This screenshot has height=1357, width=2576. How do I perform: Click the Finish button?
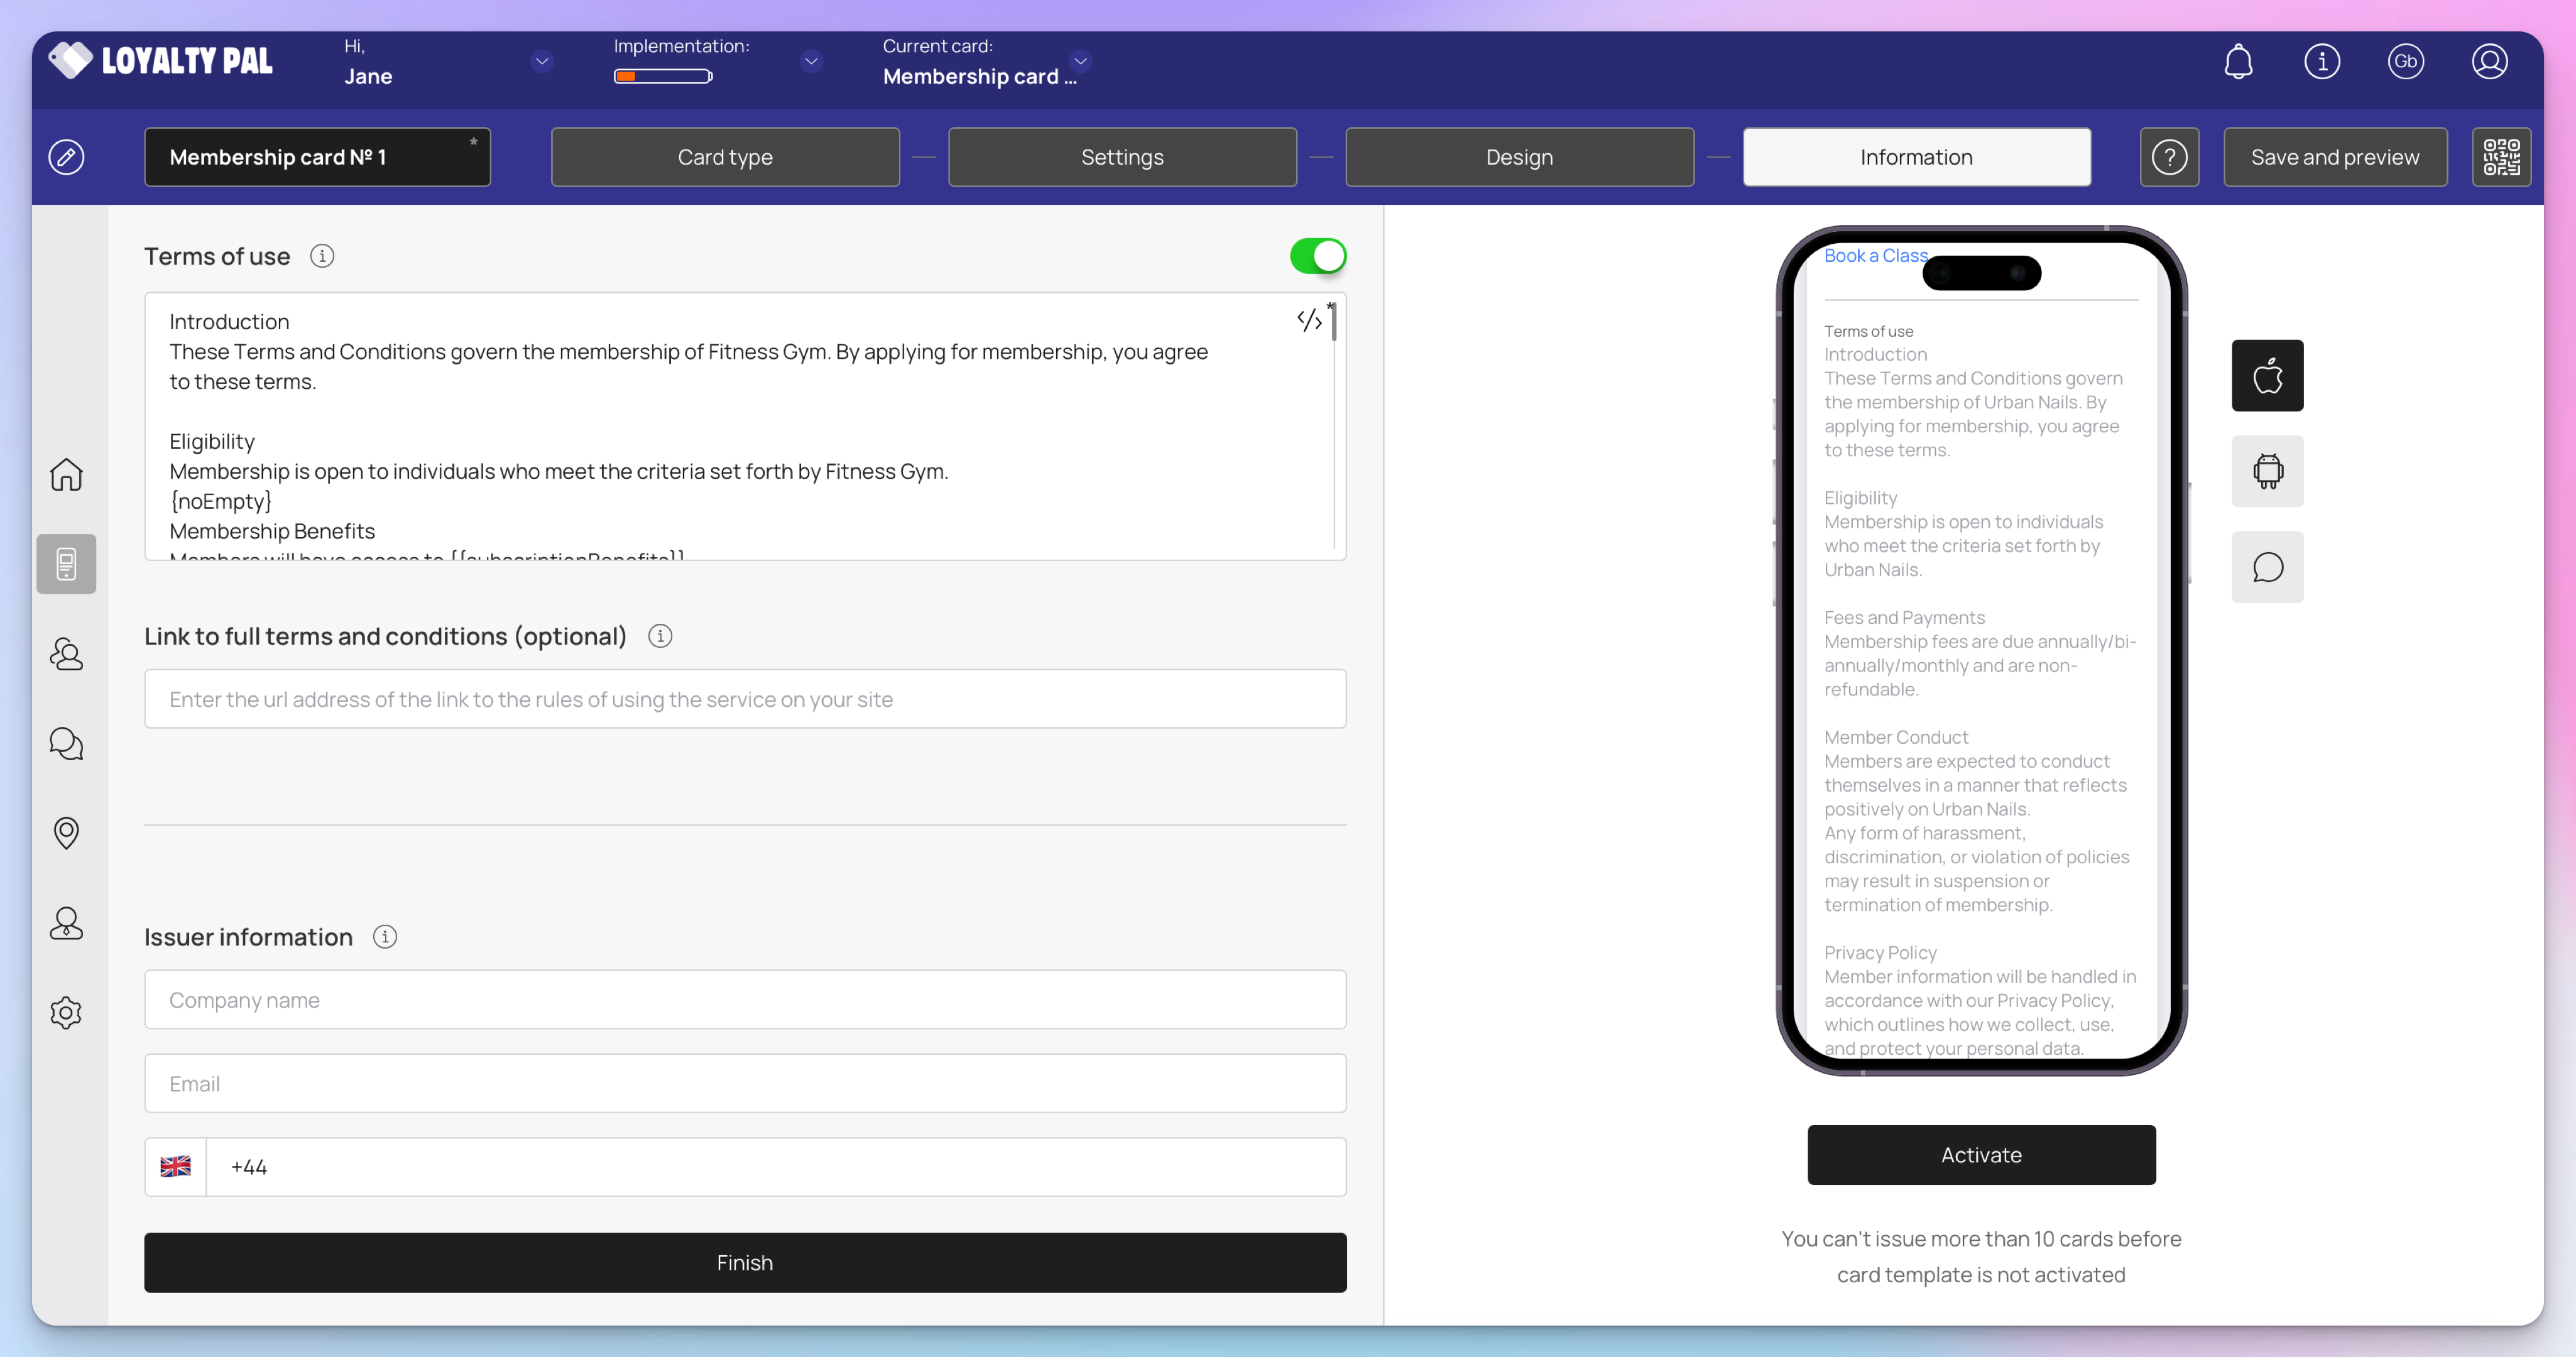[744, 1262]
